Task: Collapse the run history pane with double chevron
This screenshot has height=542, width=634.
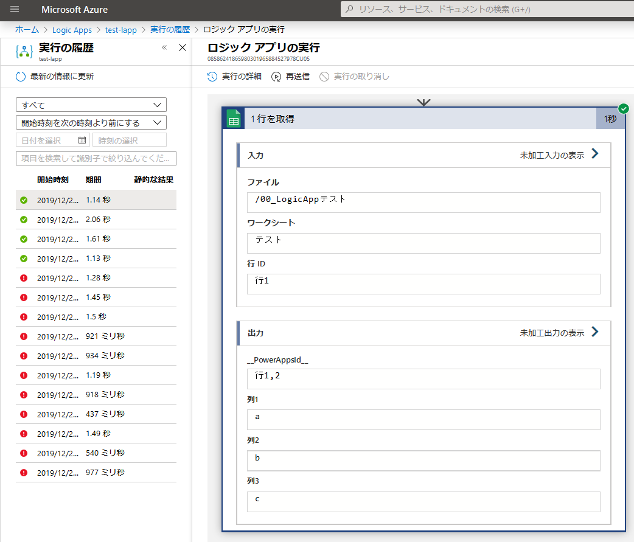Action: tap(164, 47)
